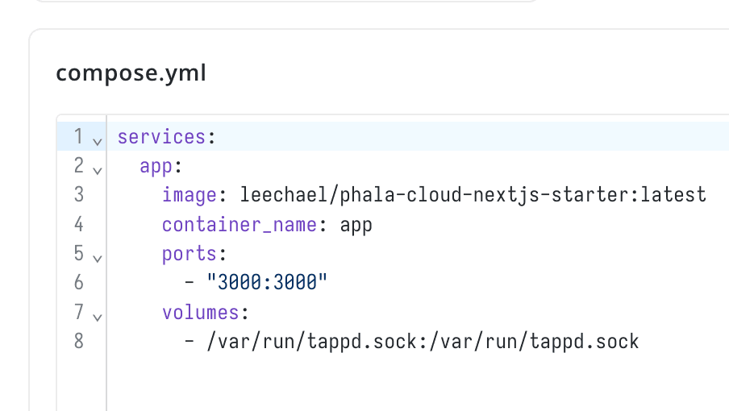729x411 pixels.
Task: Click the app value after container_name
Action: (x=356, y=224)
